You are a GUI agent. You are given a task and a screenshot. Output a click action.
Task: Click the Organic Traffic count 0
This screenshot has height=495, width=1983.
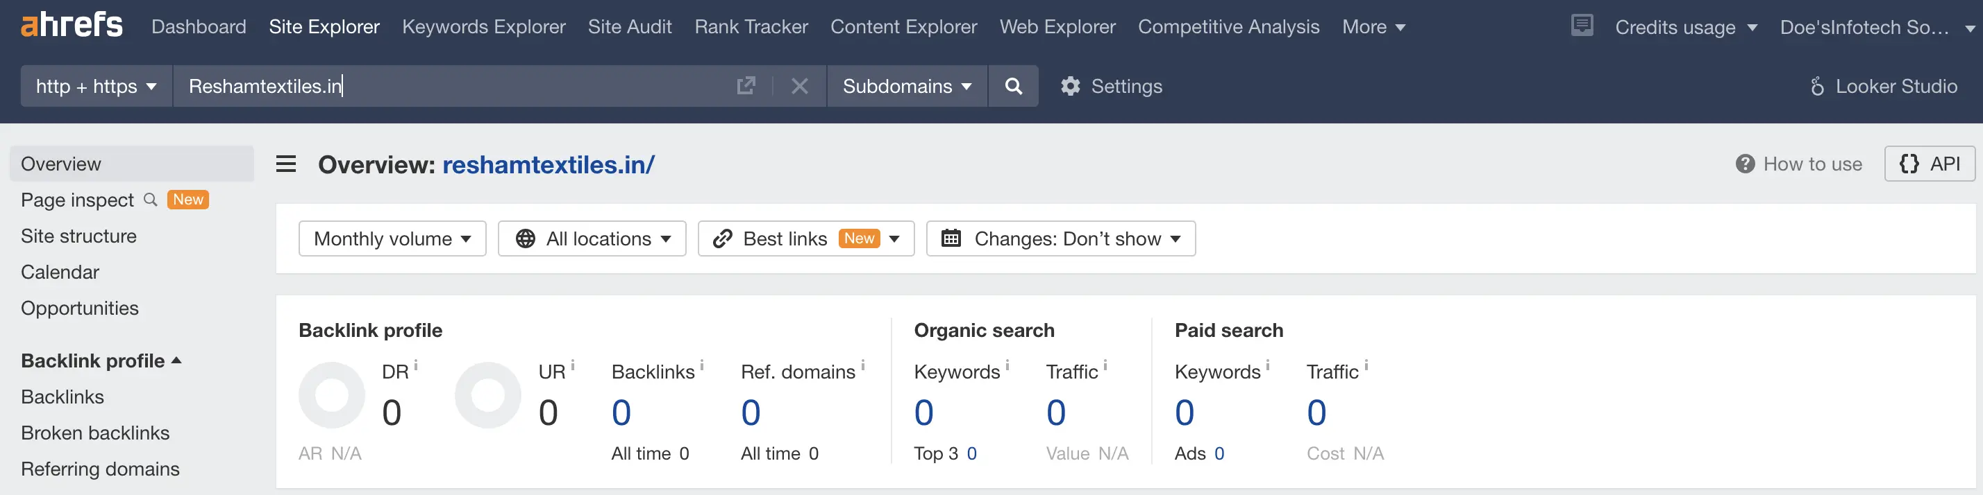point(1056,412)
